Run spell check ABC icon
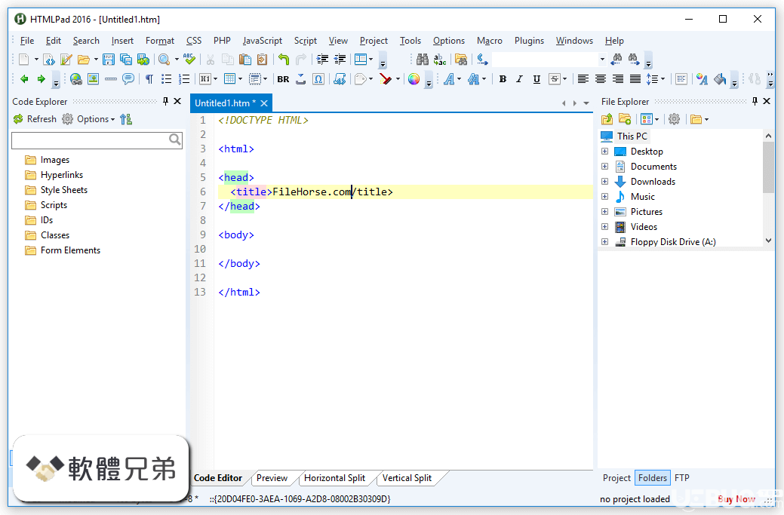784x515 pixels. pyautogui.click(x=189, y=60)
